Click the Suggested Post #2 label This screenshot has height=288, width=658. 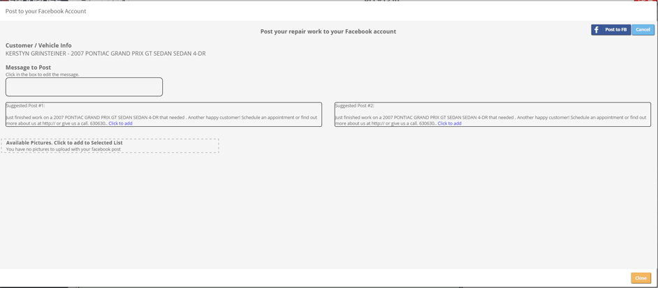pos(355,105)
